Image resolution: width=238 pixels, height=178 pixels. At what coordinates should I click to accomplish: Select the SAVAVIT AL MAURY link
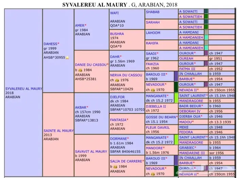tap(91, 151)
